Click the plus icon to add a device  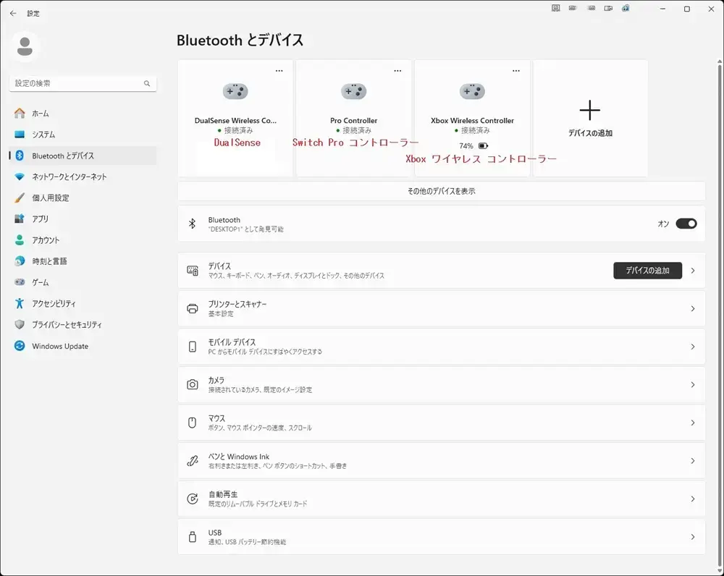pyautogui.click(x=589, y=111)
